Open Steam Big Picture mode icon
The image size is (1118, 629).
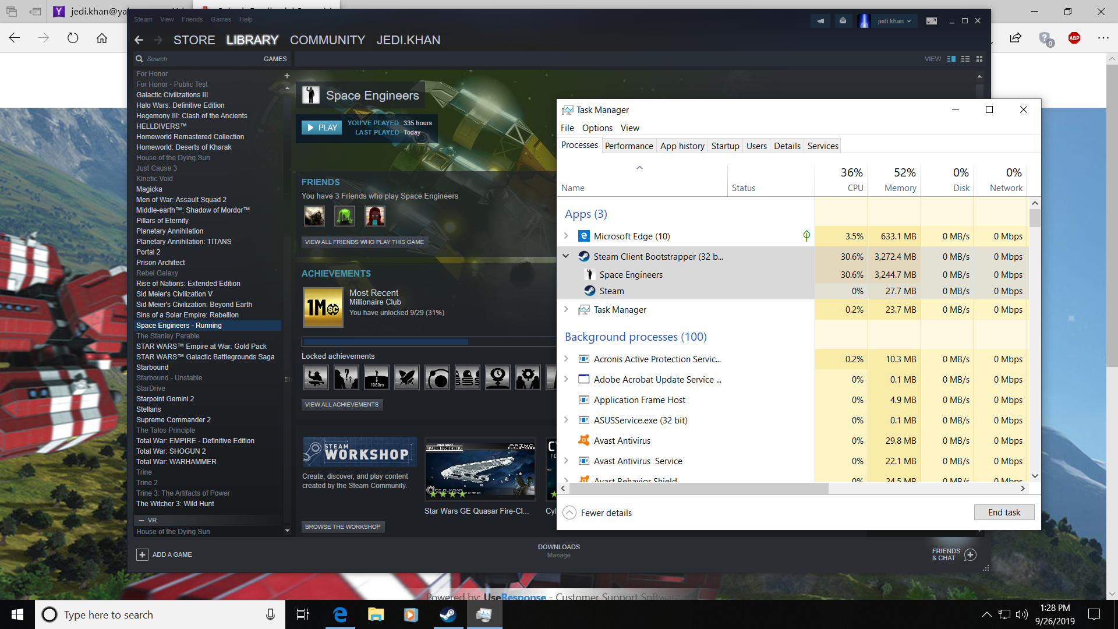(932, 21)
